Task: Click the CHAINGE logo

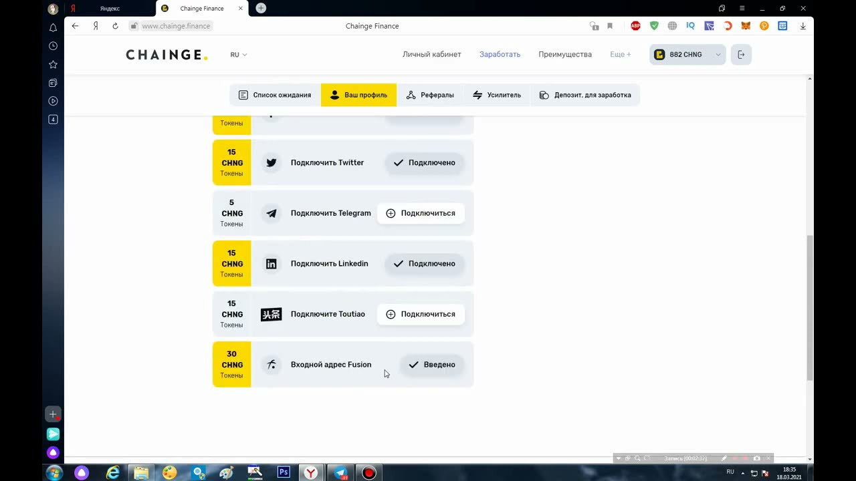Action: tap(167, 55)
